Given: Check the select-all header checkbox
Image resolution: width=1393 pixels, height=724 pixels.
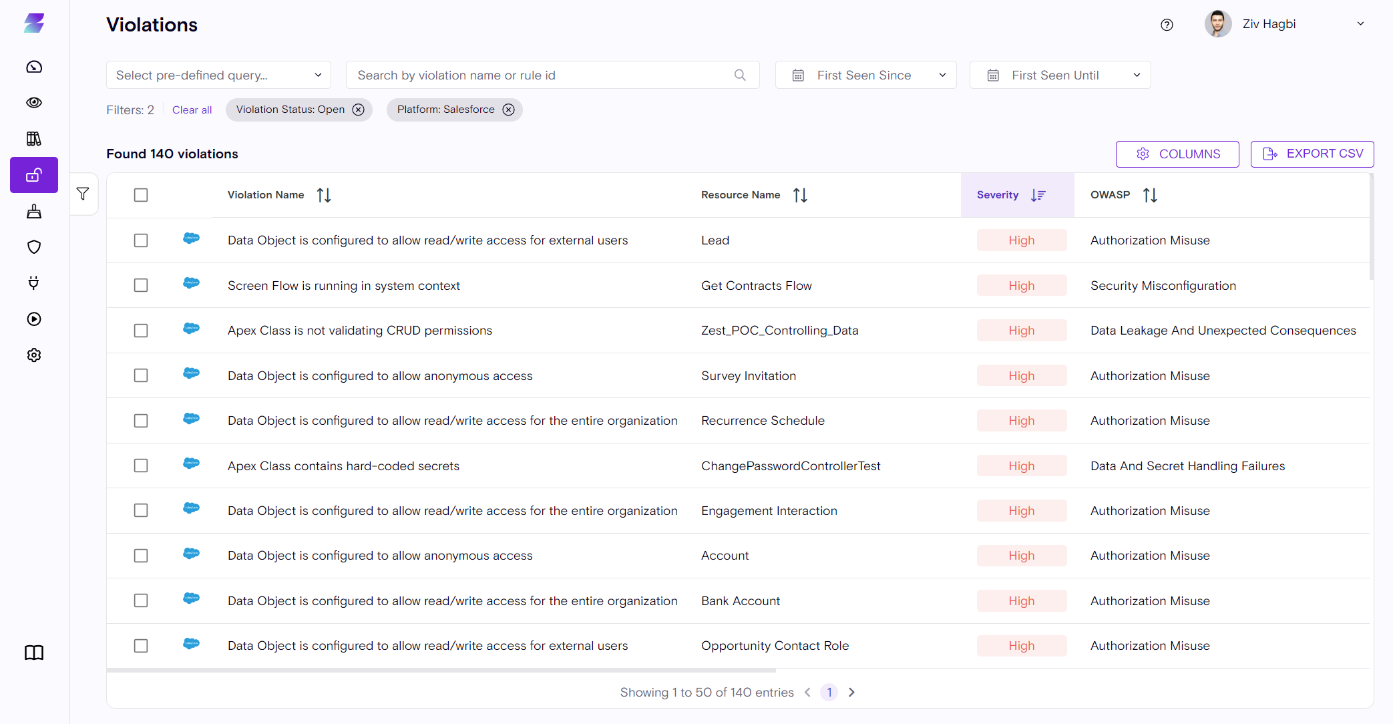Looking at the screenshot, I should pos(141,195).
